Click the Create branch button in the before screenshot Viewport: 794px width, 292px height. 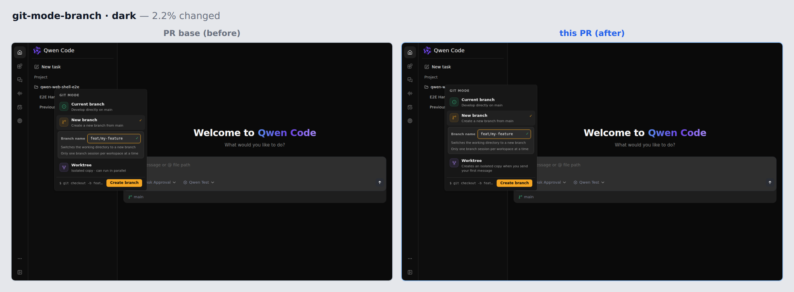click(124, 183)
